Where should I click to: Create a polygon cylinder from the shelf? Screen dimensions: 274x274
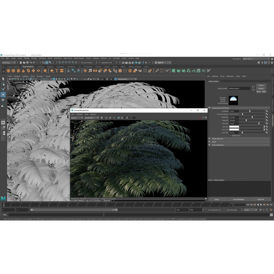(18, 71)
